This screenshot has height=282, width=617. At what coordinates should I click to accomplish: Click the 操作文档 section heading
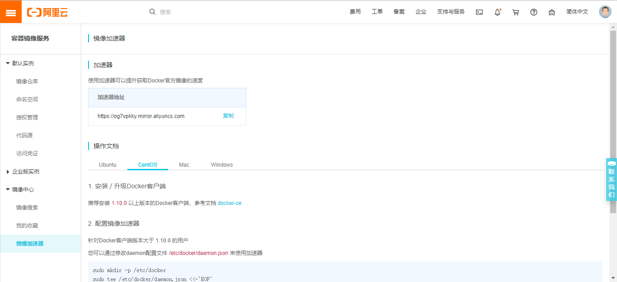pos(106,146)
